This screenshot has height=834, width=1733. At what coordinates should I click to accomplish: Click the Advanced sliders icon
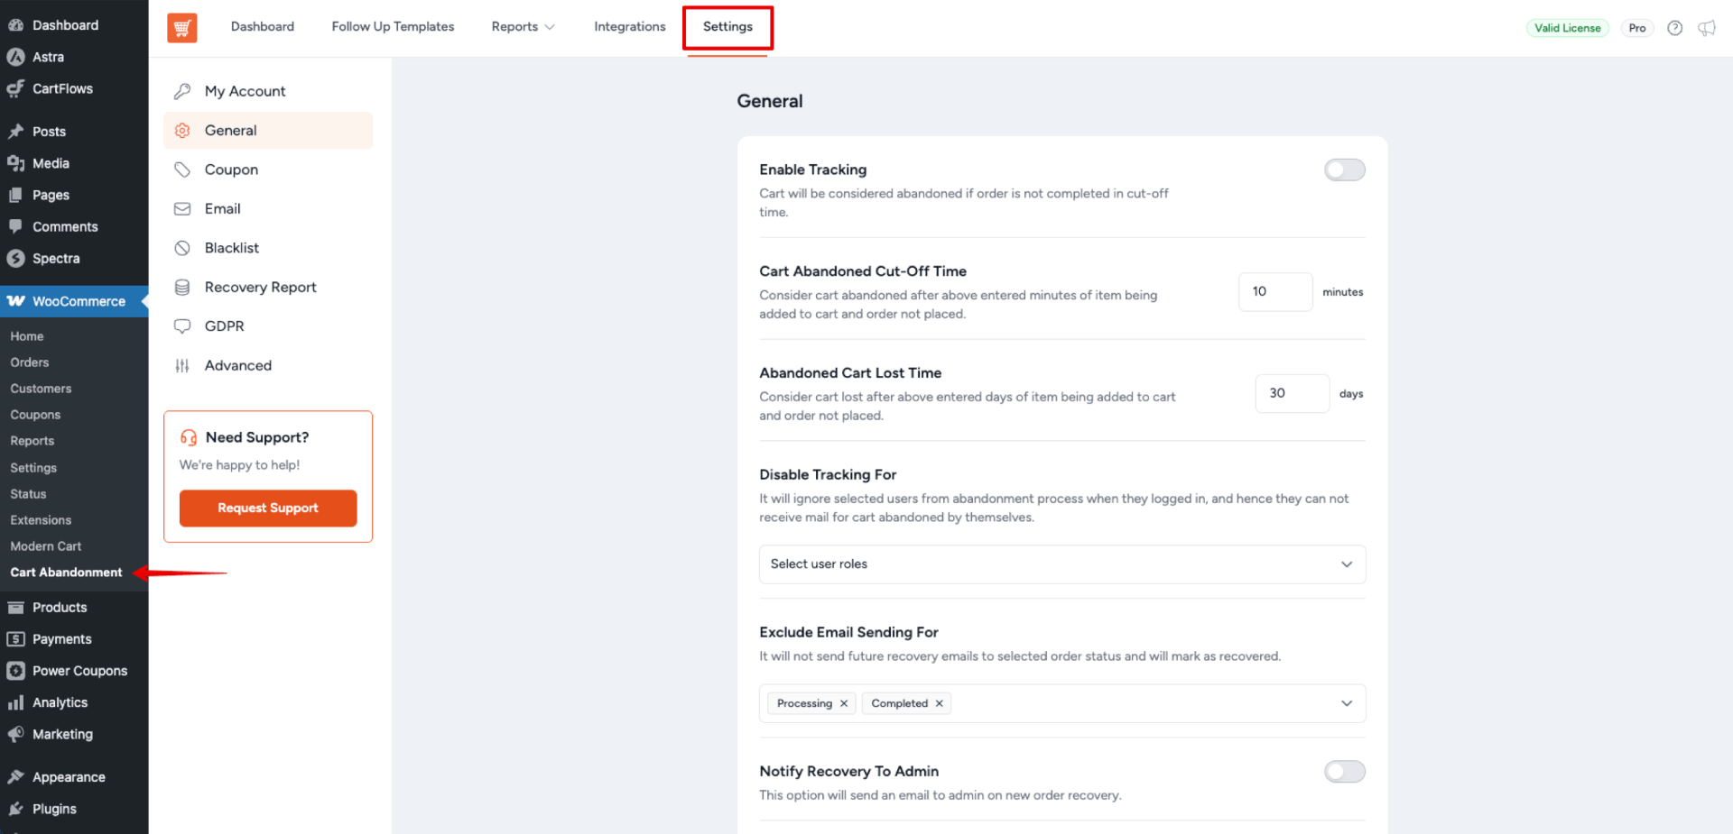(x=182, y=365)
